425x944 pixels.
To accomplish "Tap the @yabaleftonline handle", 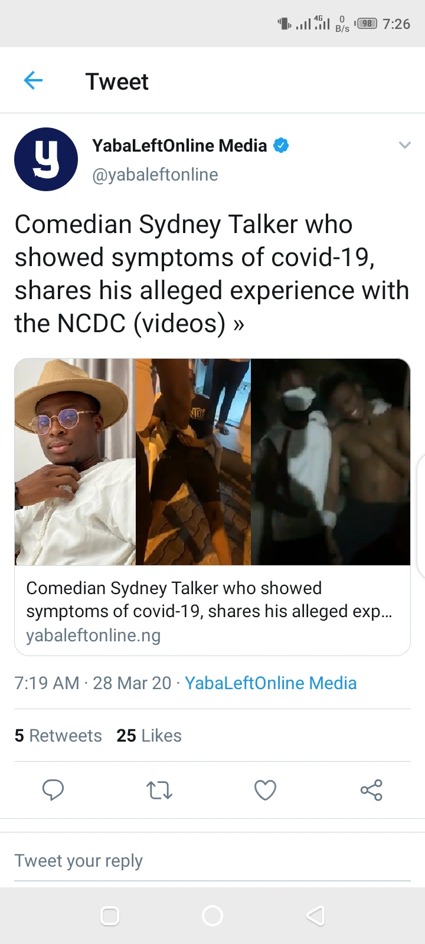I will click(x=155, y=175).
